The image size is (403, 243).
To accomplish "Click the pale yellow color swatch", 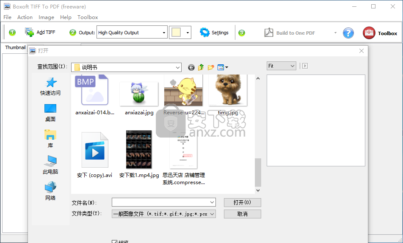I will coord(176,33).
